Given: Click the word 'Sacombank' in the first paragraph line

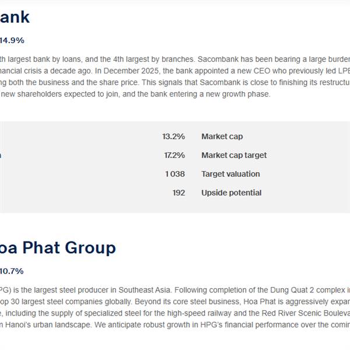Looking at the screenshot, I should (x=216, y=59).
